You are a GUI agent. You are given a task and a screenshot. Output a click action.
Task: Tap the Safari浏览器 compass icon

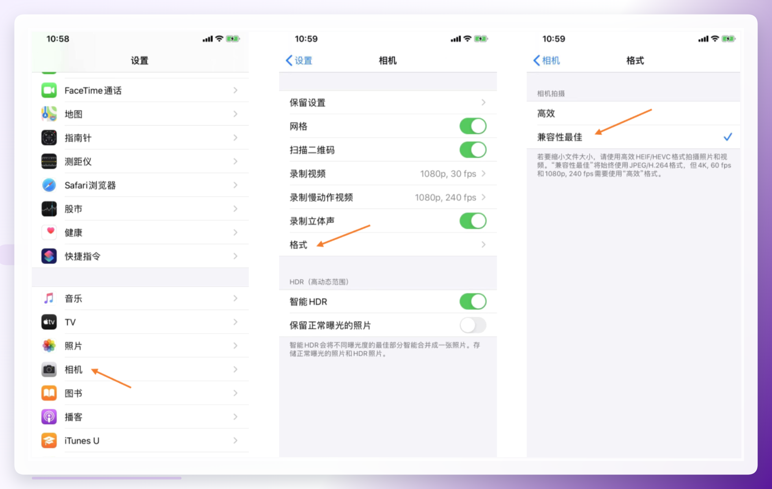pyautogui.click(x=49, y=185)
